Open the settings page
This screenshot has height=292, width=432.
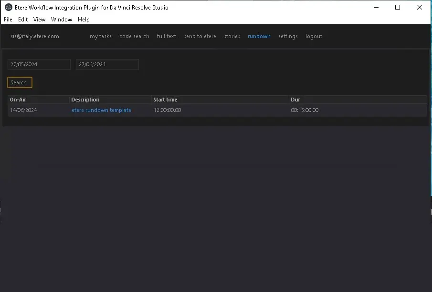coord(288,36)
